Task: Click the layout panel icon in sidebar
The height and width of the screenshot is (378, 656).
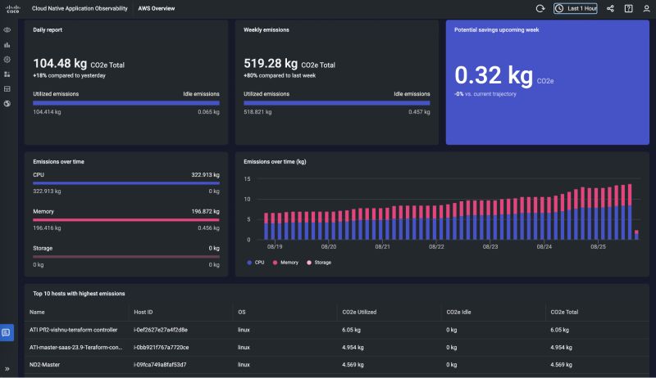Action: 7,88
